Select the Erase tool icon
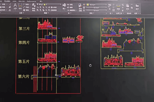Screen dimensions: 154x102 click(x=10, y=4)
